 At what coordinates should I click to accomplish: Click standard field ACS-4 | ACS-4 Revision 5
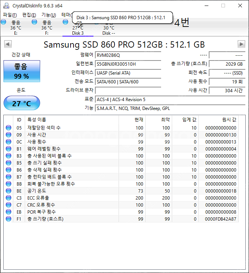[170, 99]
